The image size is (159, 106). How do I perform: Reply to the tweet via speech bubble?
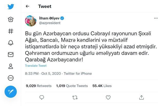coord(42,97)
